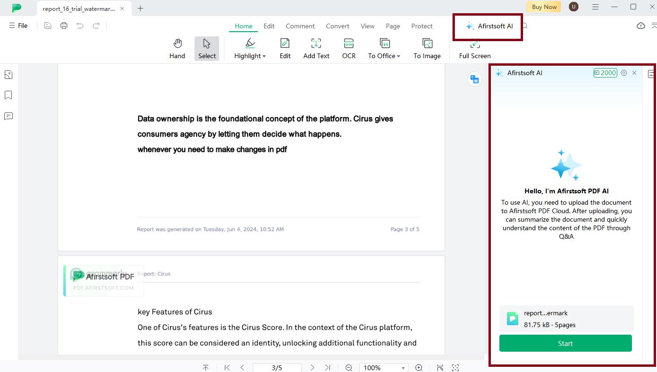Upload to cloud icon at top right
Viewport: 657px width, 372px height.
[x=641, y=26]
